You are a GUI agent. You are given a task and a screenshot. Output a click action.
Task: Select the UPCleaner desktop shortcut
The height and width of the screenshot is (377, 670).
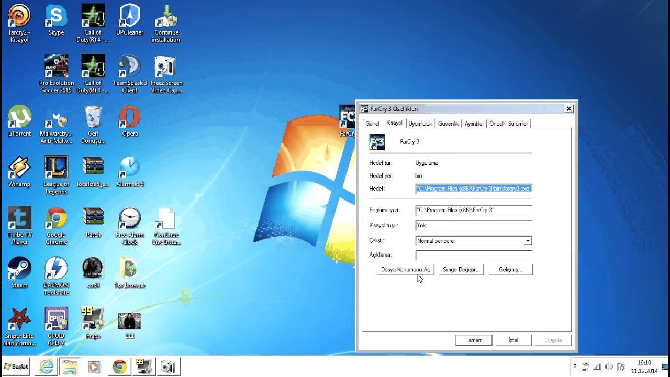[x=129, y=20]
